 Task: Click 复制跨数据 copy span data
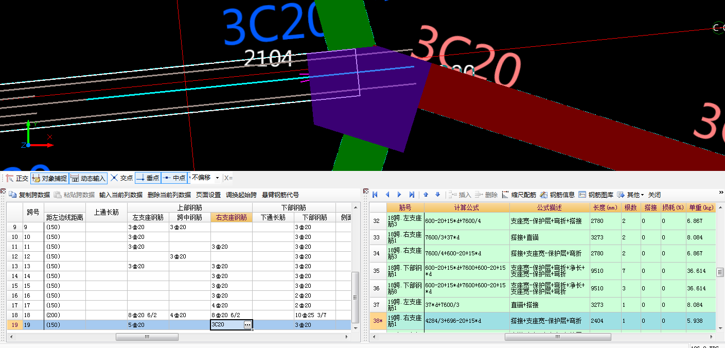pos(29,195)
